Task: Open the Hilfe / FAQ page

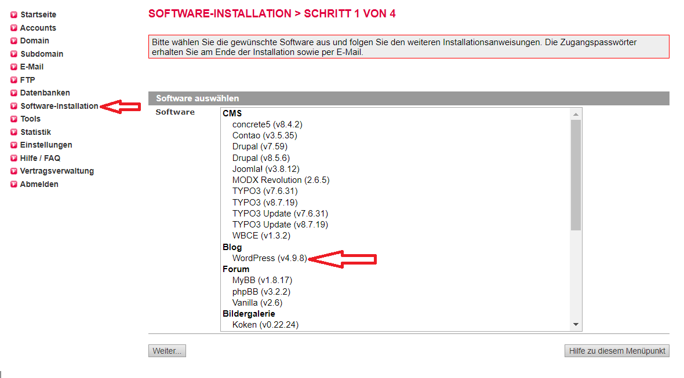Action: 40,158
